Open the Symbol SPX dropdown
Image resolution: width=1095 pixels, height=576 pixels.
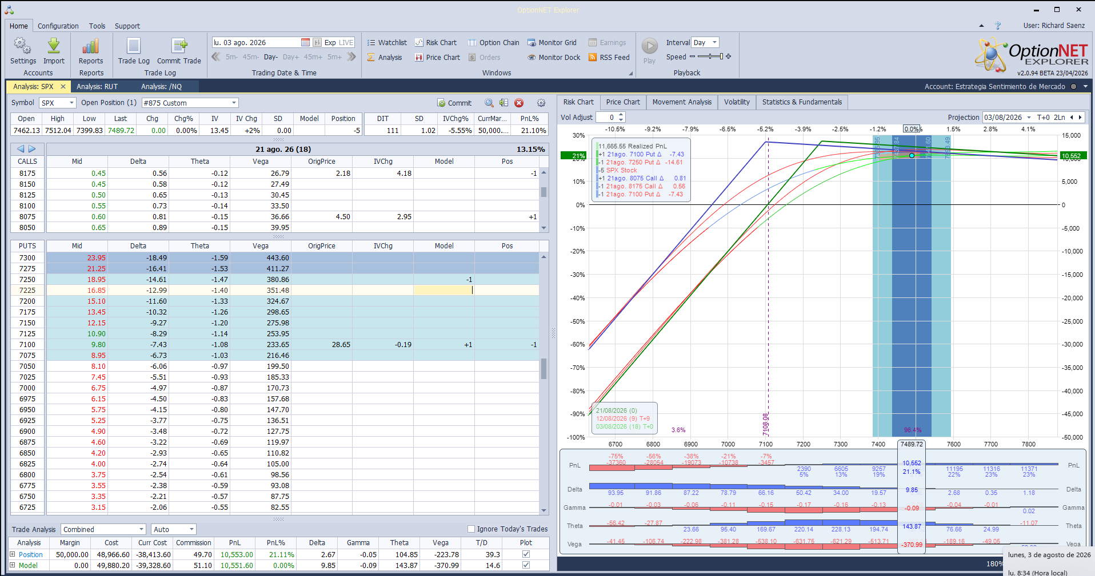tap(71, 103)
